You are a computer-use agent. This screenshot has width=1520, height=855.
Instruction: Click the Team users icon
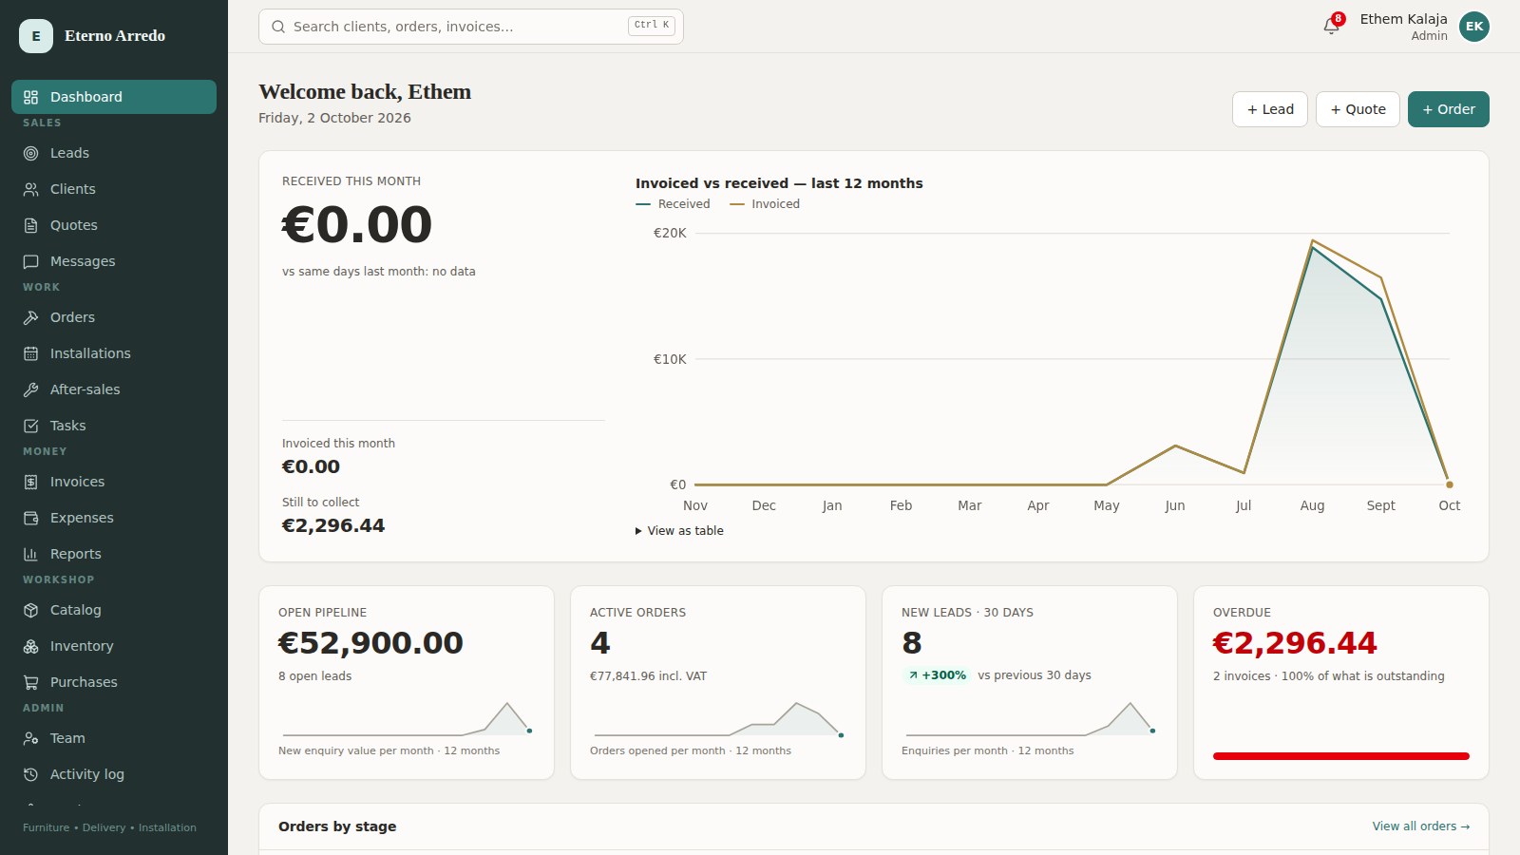coord(30,738)
